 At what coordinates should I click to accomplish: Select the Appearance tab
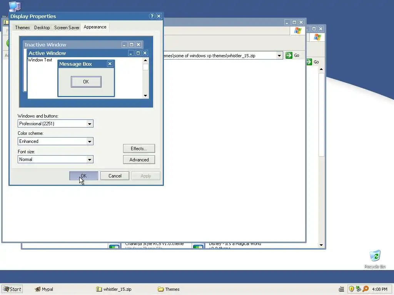coord(95,27)
